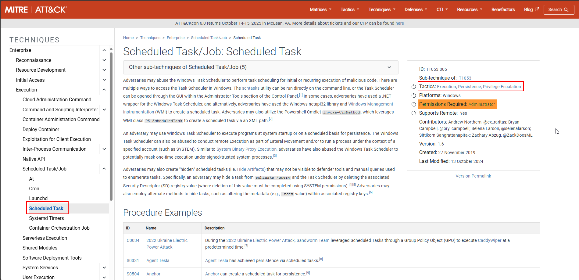Open the Resources menu
This screenshot has width=579, height=280.
tap(470, 9)
